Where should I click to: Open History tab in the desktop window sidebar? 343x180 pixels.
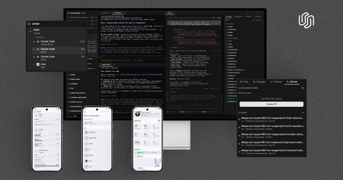pos(248,16)
